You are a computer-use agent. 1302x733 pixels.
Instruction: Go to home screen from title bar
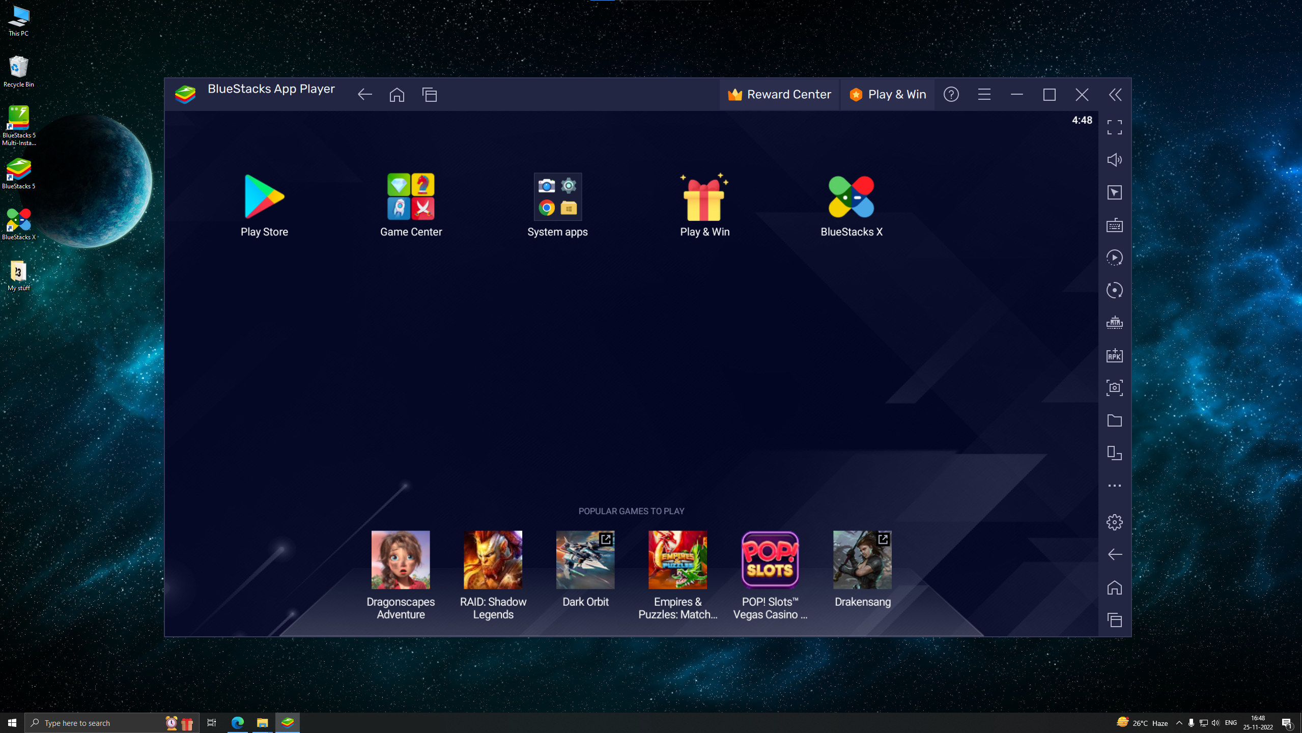[397, 95]
